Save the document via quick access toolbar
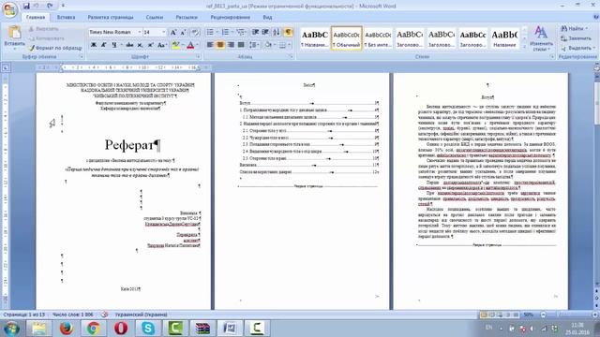The image size is (600, 337). pyautogui.click(x=26, y=6)
